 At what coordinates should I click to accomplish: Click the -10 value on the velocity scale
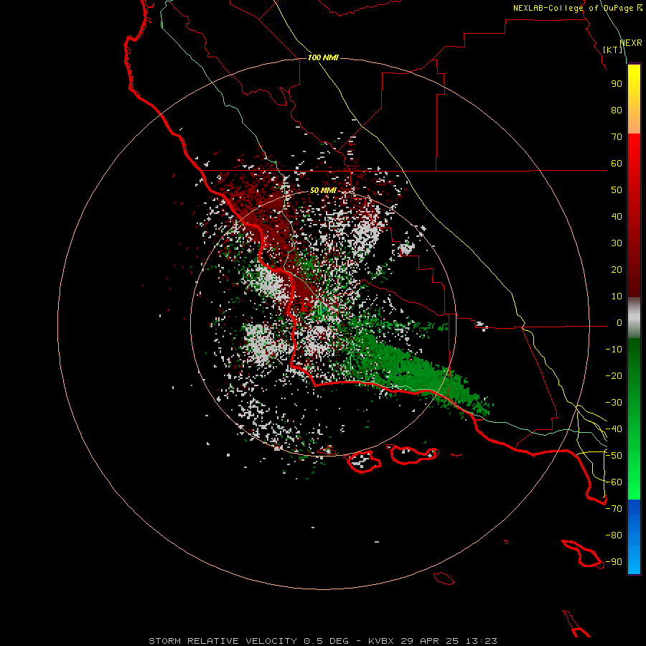click(614, 350)
